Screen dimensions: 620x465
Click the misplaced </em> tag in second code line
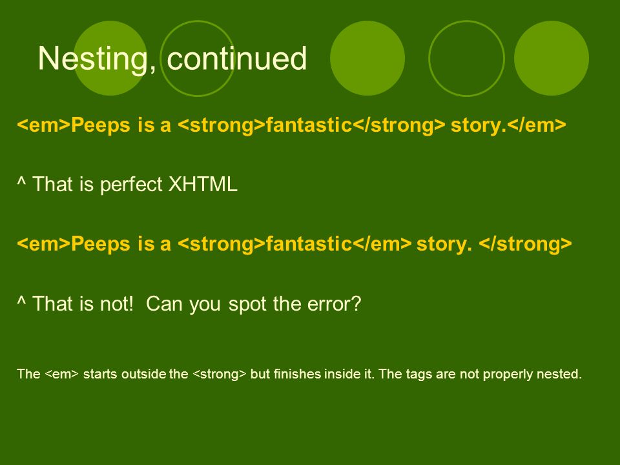[382, 243]
